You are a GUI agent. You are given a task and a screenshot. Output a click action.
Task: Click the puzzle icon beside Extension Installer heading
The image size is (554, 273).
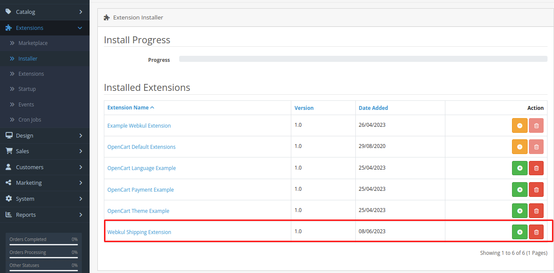pos(107,18)
